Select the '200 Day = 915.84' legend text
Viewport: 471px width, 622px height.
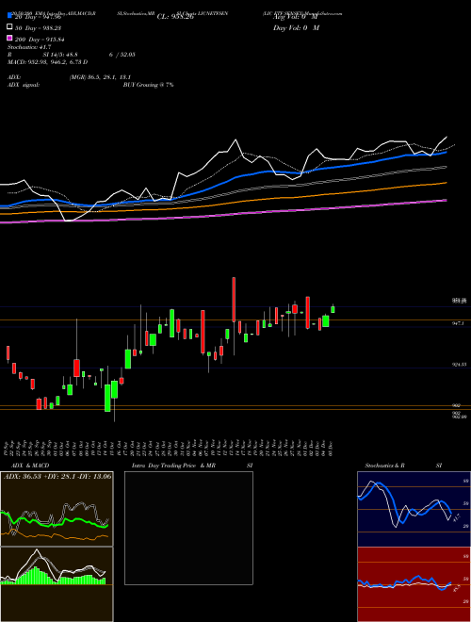click(40, 40)
